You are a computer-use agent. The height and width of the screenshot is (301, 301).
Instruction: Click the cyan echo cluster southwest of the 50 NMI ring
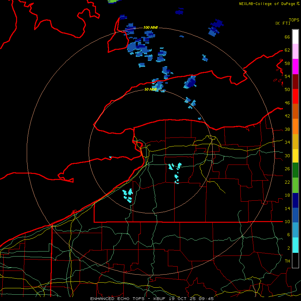click(128, 196)
